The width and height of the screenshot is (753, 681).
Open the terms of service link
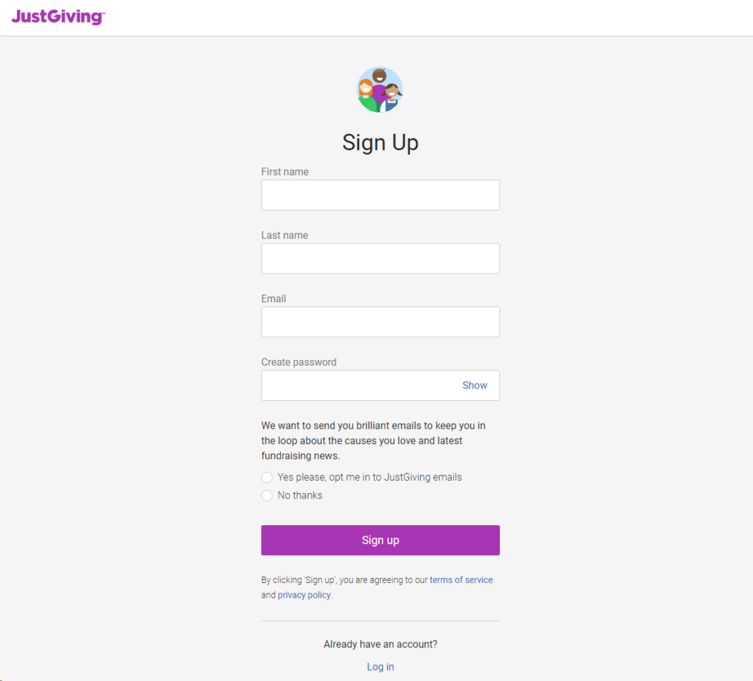[461, 580]
